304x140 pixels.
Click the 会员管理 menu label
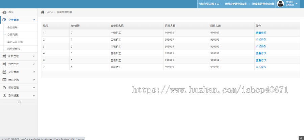coord(14,20)
